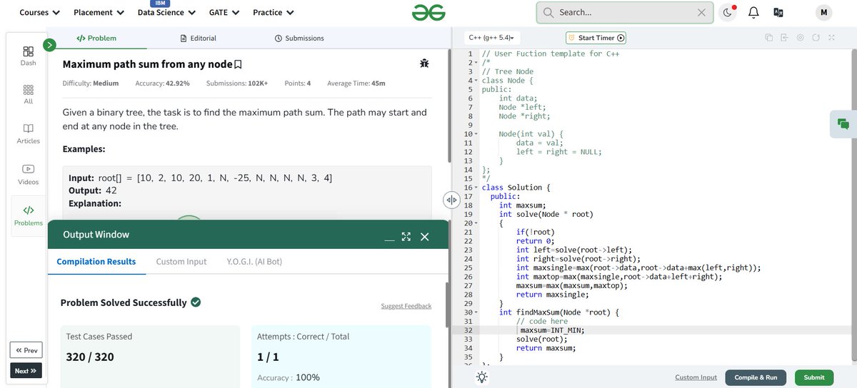Select the Compilation Results tab
This screenshot has width=857, height=388.
tap(96, 262)
